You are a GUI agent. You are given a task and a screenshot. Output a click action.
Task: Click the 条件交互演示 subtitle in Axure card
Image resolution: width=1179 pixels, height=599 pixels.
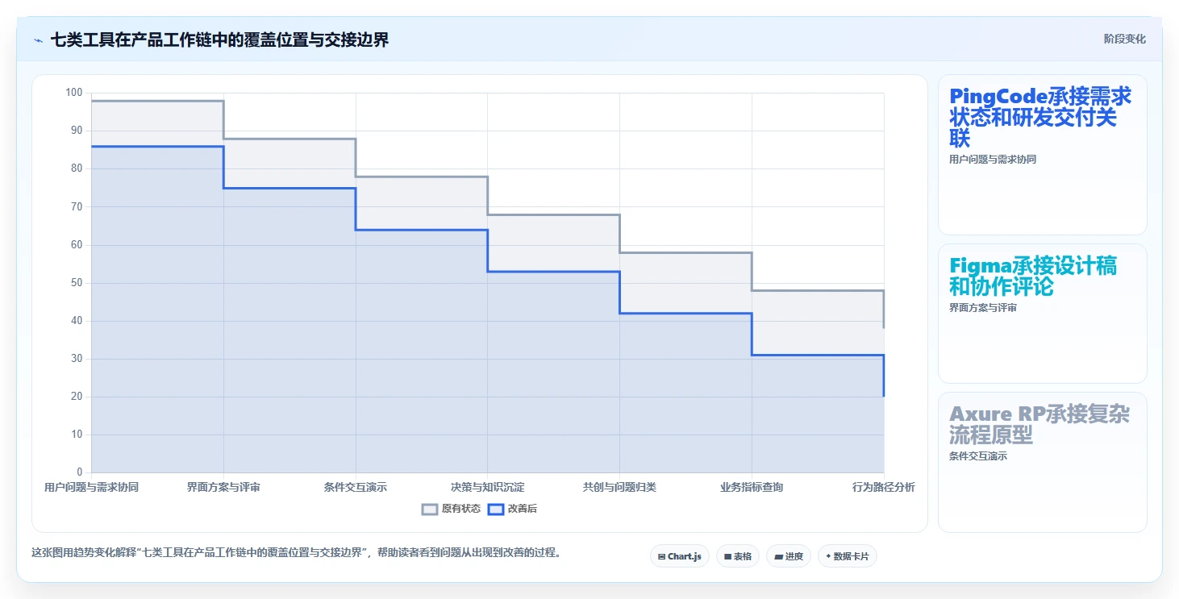click(x=978, y=456)
